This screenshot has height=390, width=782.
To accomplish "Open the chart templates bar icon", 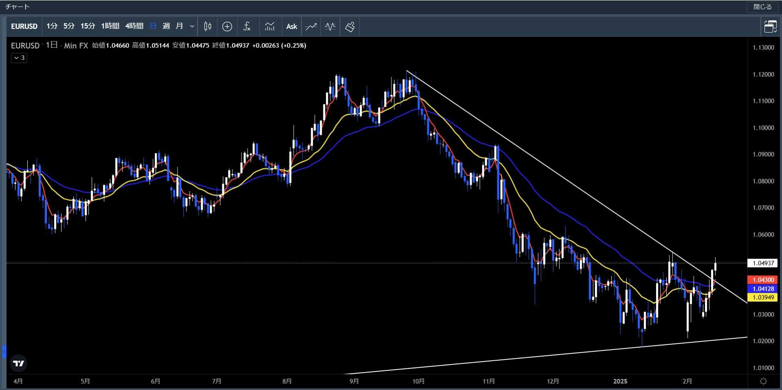I will (x=270, y=26).
